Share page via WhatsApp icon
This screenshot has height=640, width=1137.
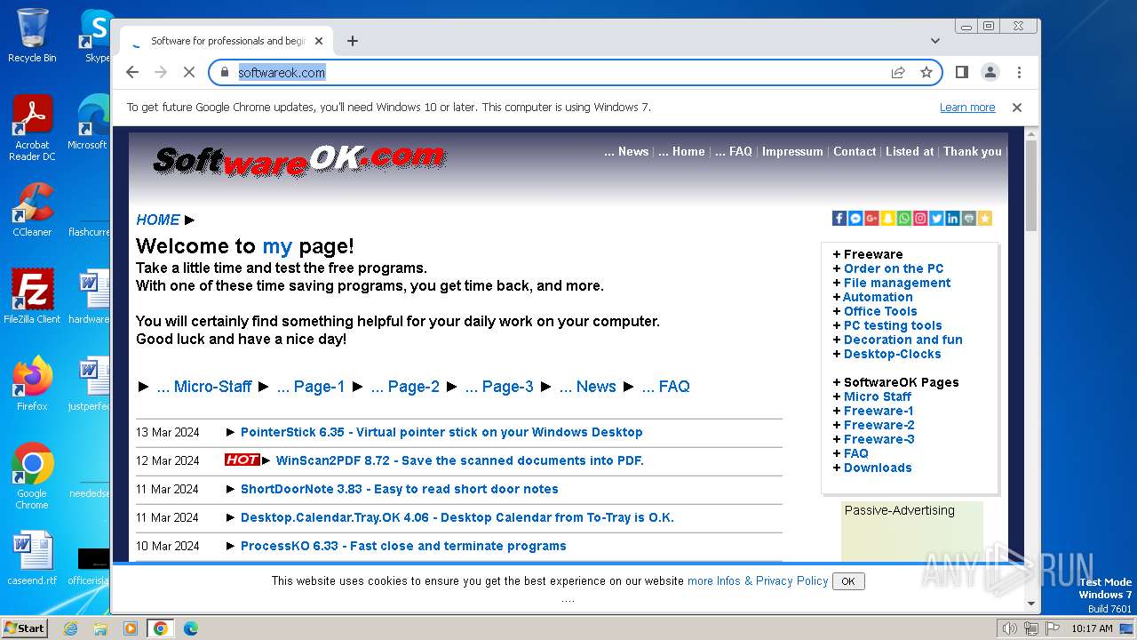pos(904,219)
